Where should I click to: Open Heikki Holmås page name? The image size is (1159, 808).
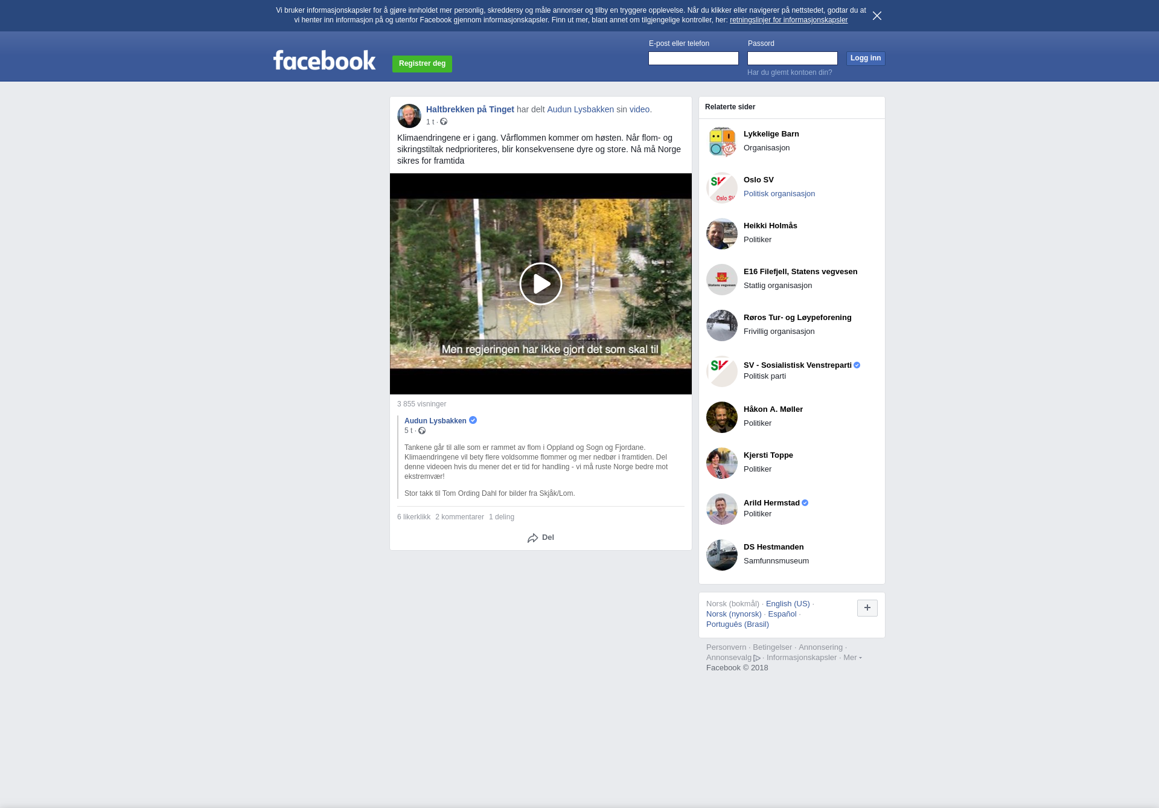pyautogui.click(x=770, y=226)
